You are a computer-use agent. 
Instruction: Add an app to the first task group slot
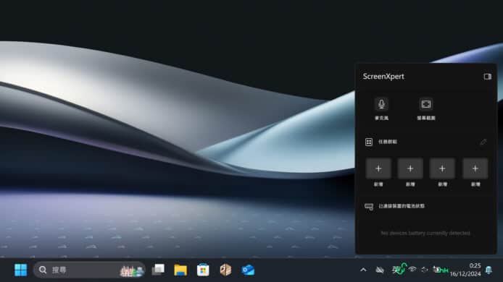pyautogui.click(x=378, y=168)
